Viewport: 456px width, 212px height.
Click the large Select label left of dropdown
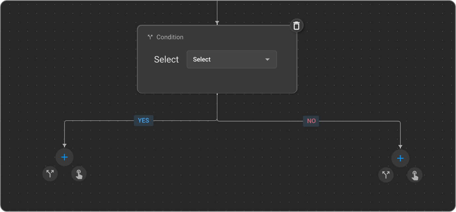point(166,59)
